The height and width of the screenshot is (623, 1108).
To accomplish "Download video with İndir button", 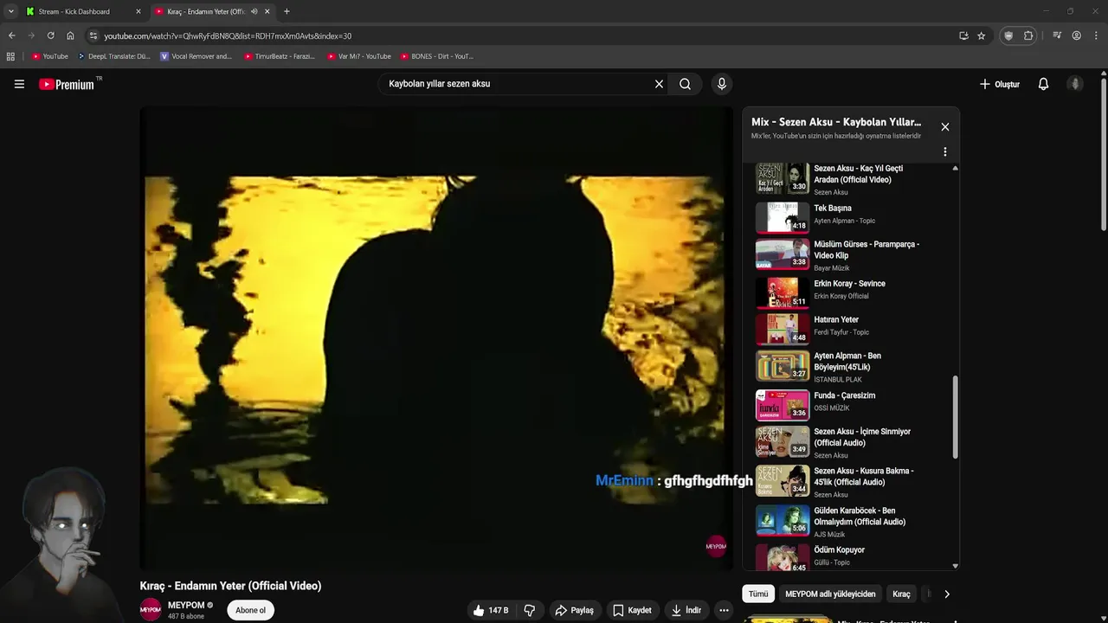I will [x=686, y=610].
